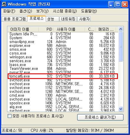130x135 pixels.
Task: Select the System process with PID 4
Action: 63,38
